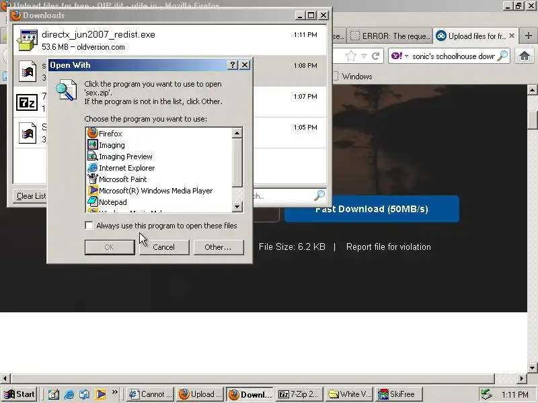Switch to Cannot... taskbar window
Image resolution: width=538 pixels, height=403 pixels.
tap(150, 394)
